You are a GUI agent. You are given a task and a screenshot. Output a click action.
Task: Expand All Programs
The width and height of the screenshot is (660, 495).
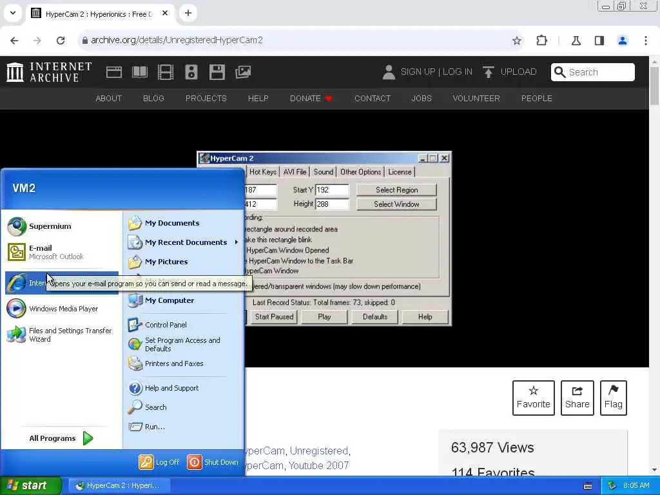61,438
